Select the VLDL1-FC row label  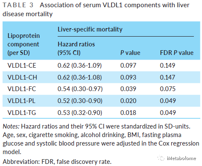[22, 89]
